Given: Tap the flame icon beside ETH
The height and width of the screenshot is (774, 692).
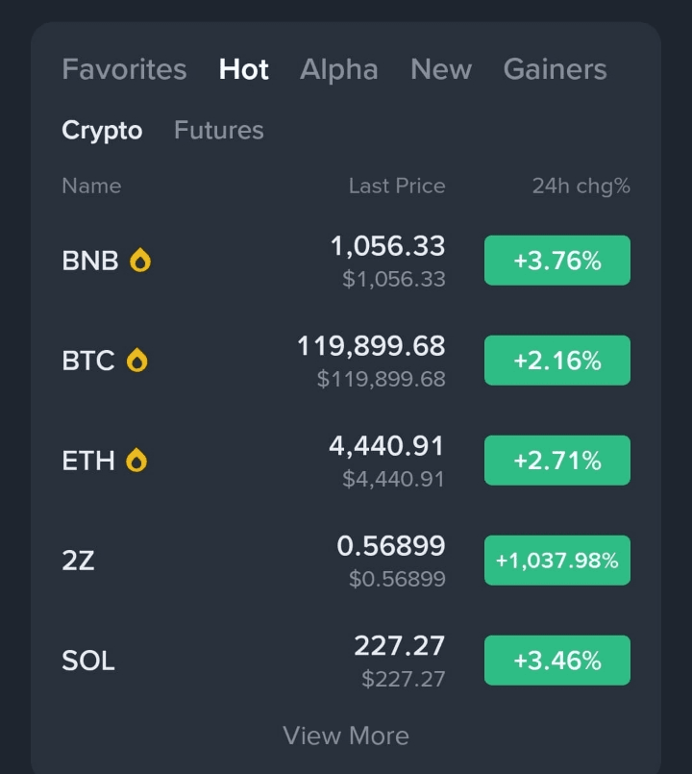Looking at the screenshot, I should [137, 461].
